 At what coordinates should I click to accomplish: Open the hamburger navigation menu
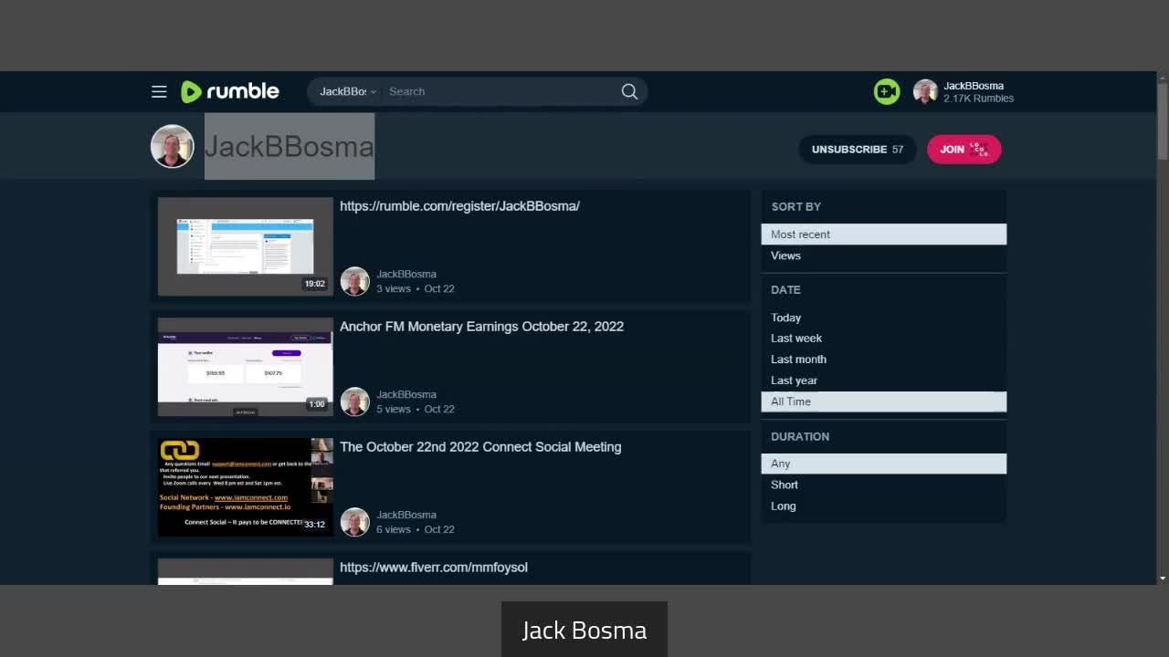(159, 91)
